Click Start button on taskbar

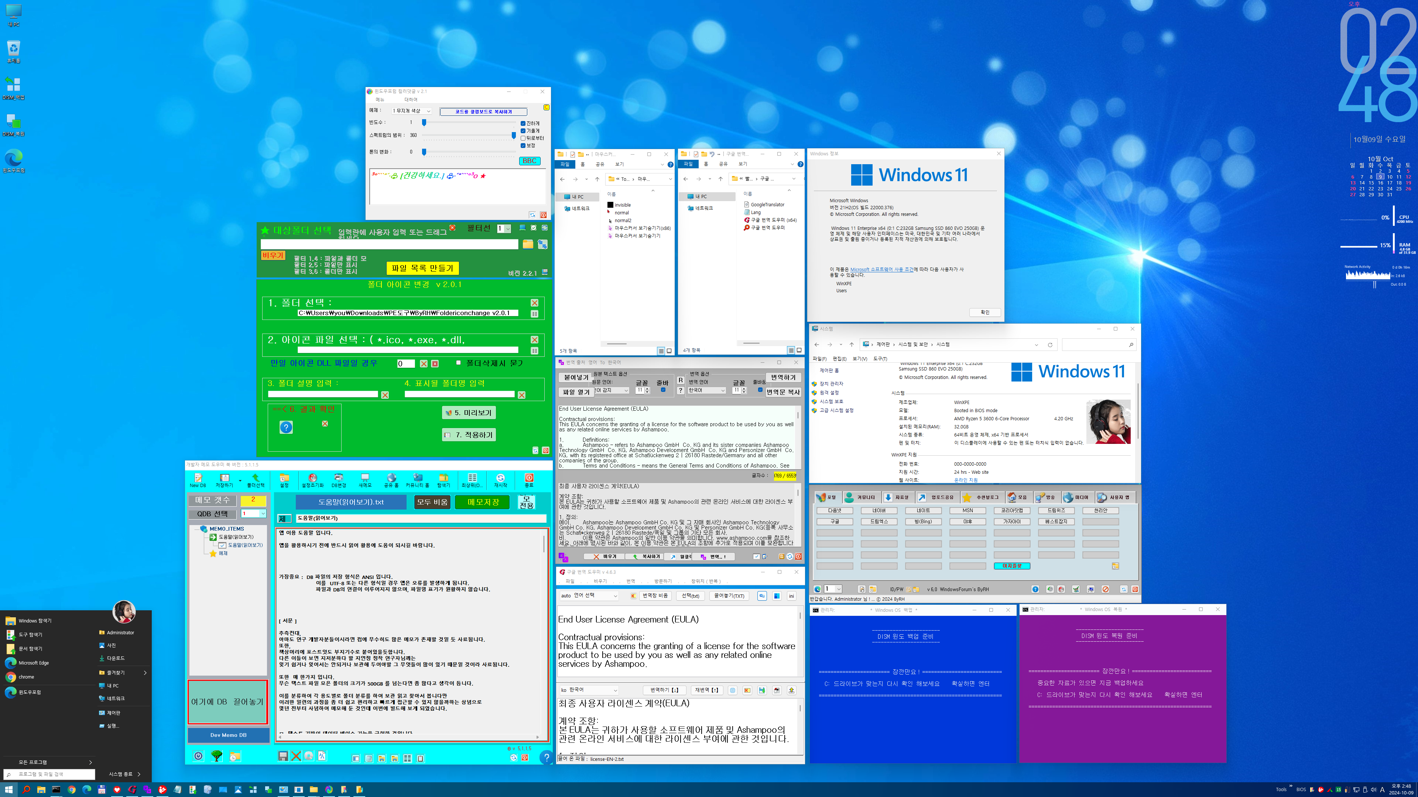pyautogui.click(x=9, y=789)
